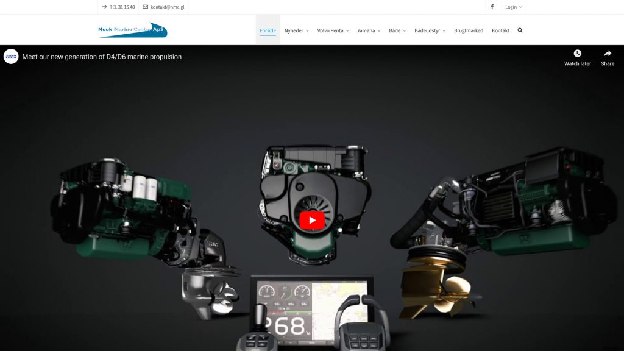Expand the Volvo Penta menu
The image size is (624, 351).
[331, 29]
